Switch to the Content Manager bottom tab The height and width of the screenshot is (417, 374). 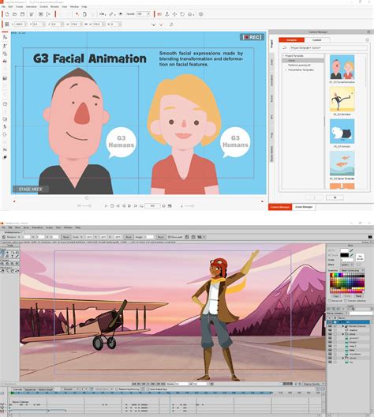click(280, 207)
